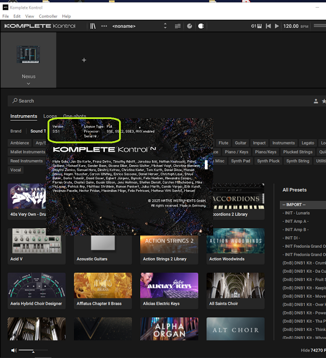
Task: Toggle the Ambience tag filter
Action: tap(20, 143)
